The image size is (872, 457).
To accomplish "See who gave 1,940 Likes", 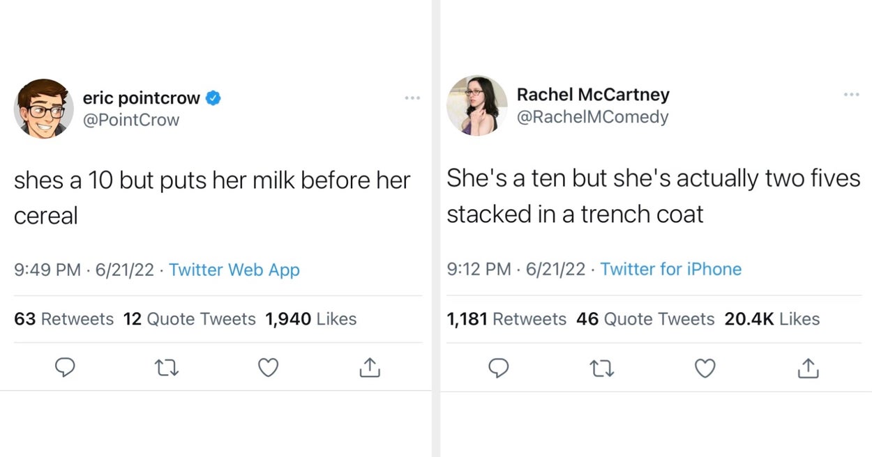I will coord(311,319).
